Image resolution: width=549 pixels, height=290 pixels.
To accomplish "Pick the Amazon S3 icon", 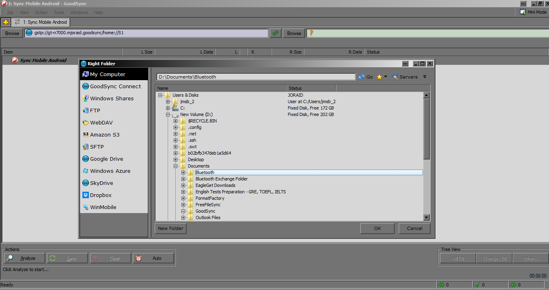I will 86,135.
